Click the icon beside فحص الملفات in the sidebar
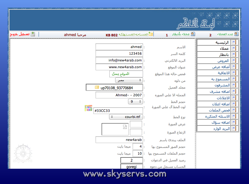 click(x=234, y=110)
